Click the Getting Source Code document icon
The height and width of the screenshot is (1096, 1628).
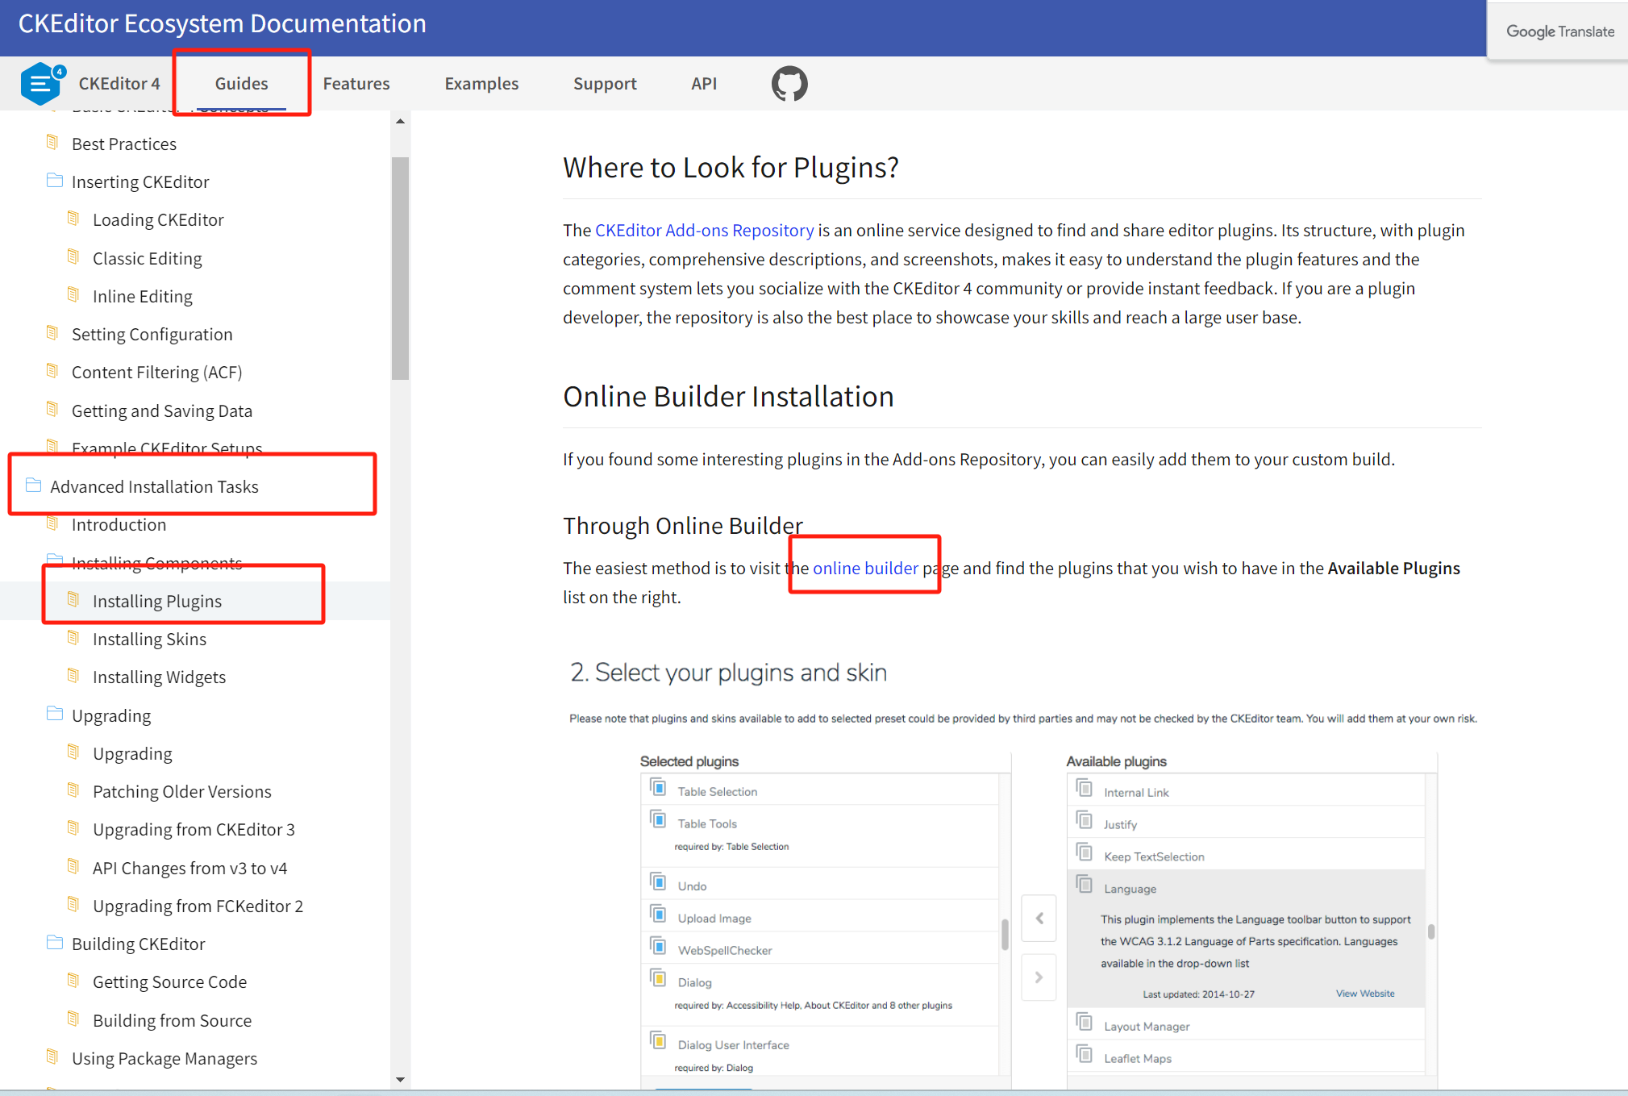pyautogui.click(x=73, y=981)
